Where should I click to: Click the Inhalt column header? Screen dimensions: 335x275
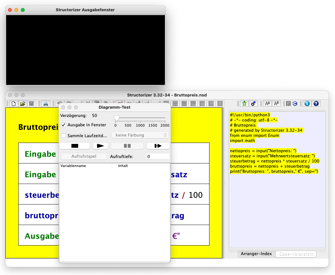[x=143, y=166]
